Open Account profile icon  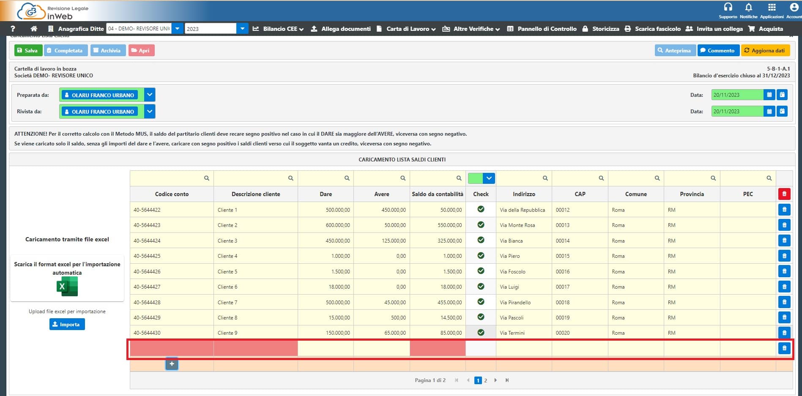[x=794, y=7]
